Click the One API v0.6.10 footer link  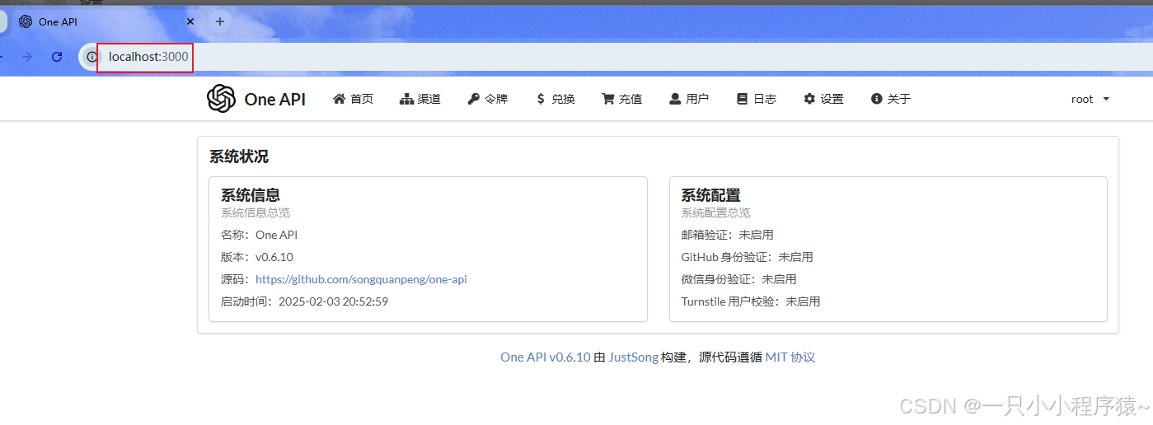(546, 357)
